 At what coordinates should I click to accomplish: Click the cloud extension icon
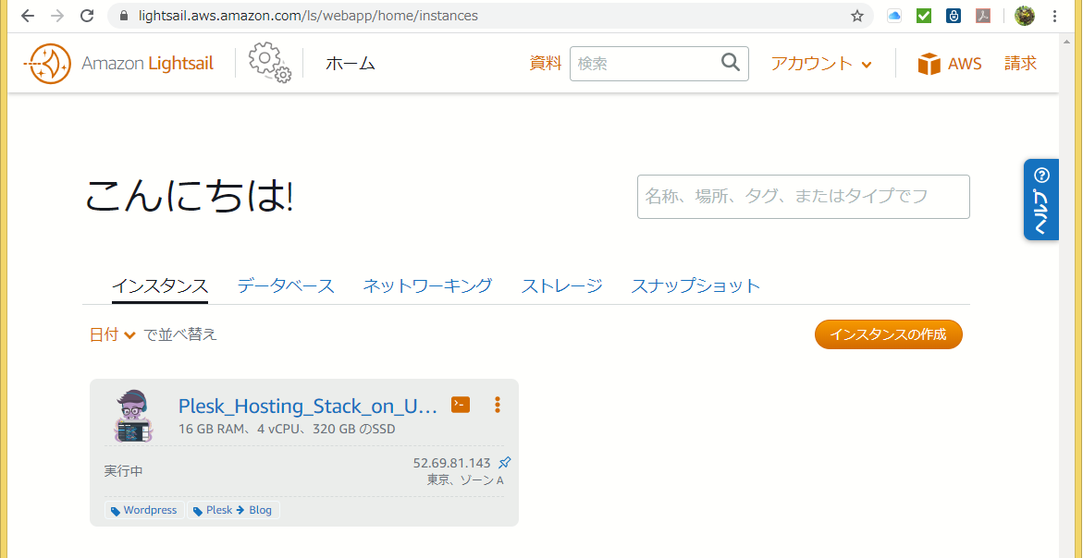(894, 16)
